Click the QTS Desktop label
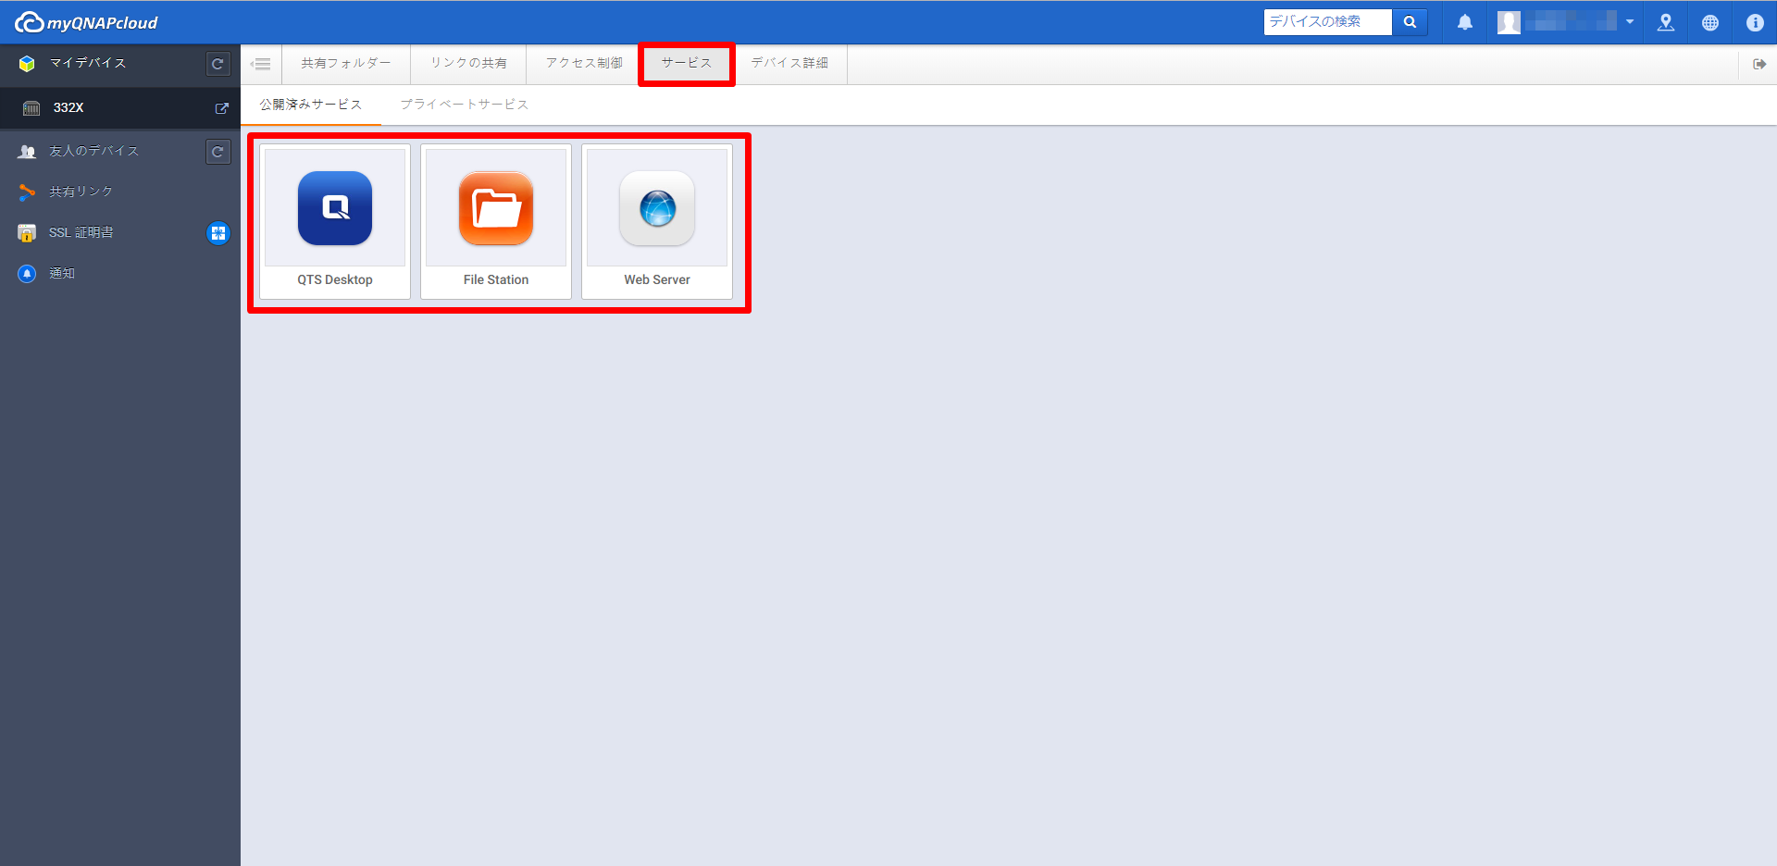The height and width of the screenshot is (866, 1777). point(335,279)
